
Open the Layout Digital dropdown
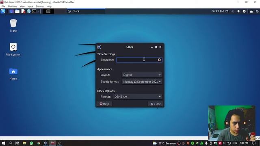(142, 75)
